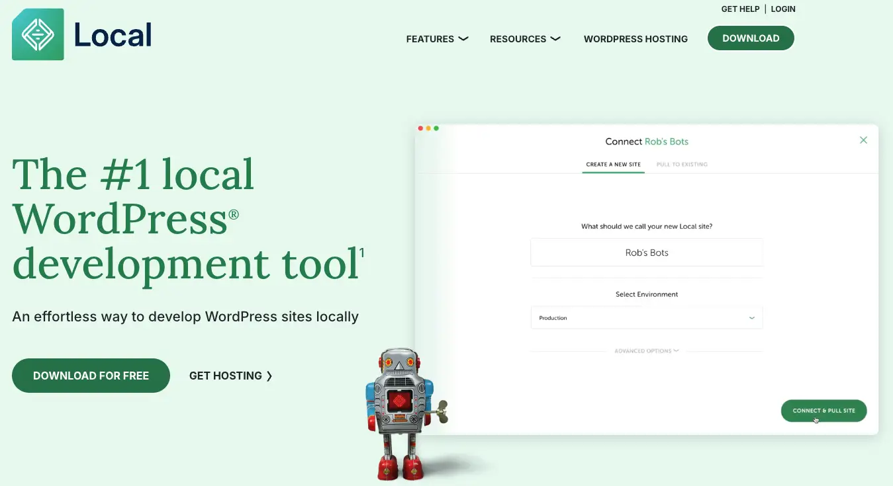The width and height of the screenshot is (893, 486).
Task: Click the Download button in header
Action: point(751,38)
